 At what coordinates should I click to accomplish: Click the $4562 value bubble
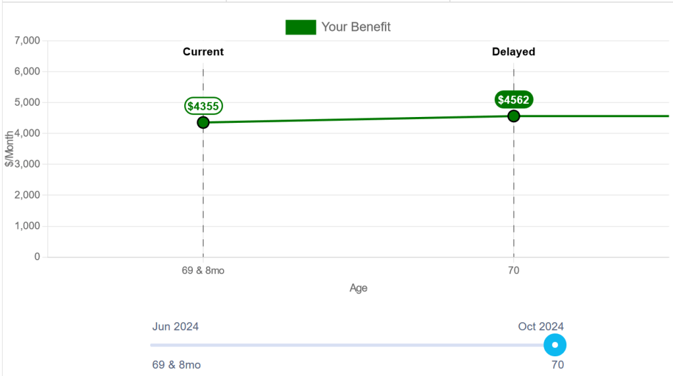coord(514,100)
